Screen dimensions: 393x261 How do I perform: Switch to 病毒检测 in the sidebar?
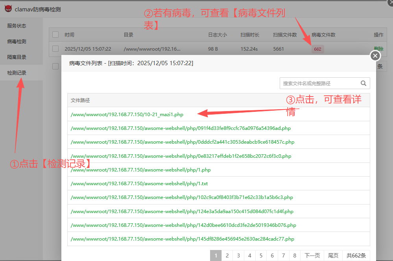[x=17, y=42]
